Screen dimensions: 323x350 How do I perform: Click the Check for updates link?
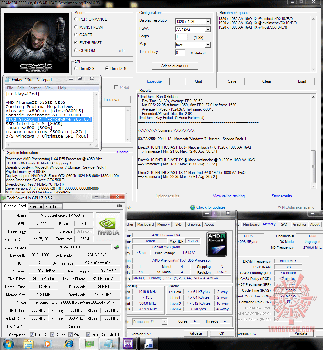click(x=211, y=207)
